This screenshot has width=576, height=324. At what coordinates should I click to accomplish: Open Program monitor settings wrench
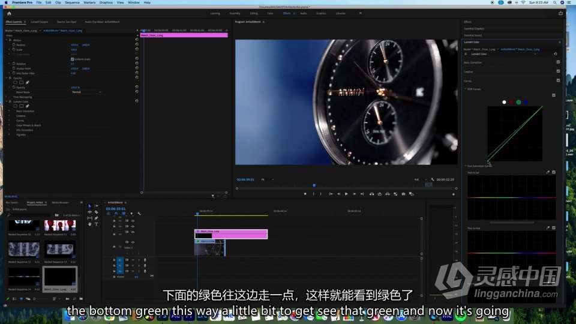coord(433,179)
